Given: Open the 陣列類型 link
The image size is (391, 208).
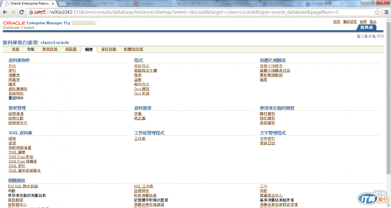Looking at the screenshot, I should [x=267, y=114].
